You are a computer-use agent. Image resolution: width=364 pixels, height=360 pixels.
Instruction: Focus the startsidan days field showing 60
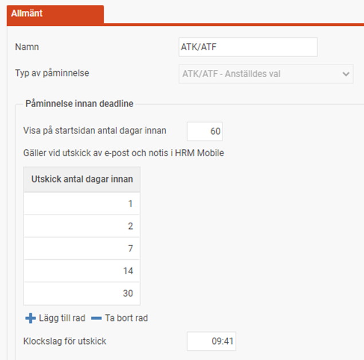point(205,131)
